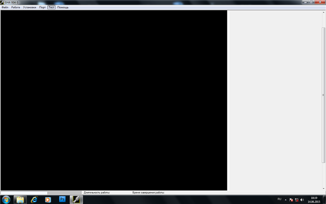Open the Файл menu

[5, 7]
